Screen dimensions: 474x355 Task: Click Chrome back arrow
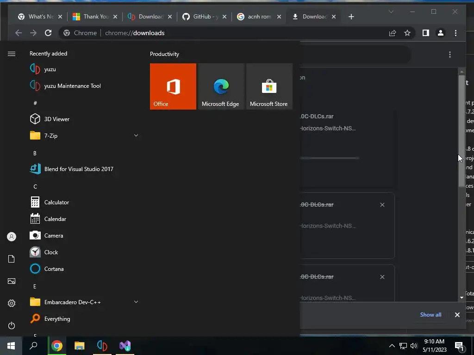coord(19,33)
